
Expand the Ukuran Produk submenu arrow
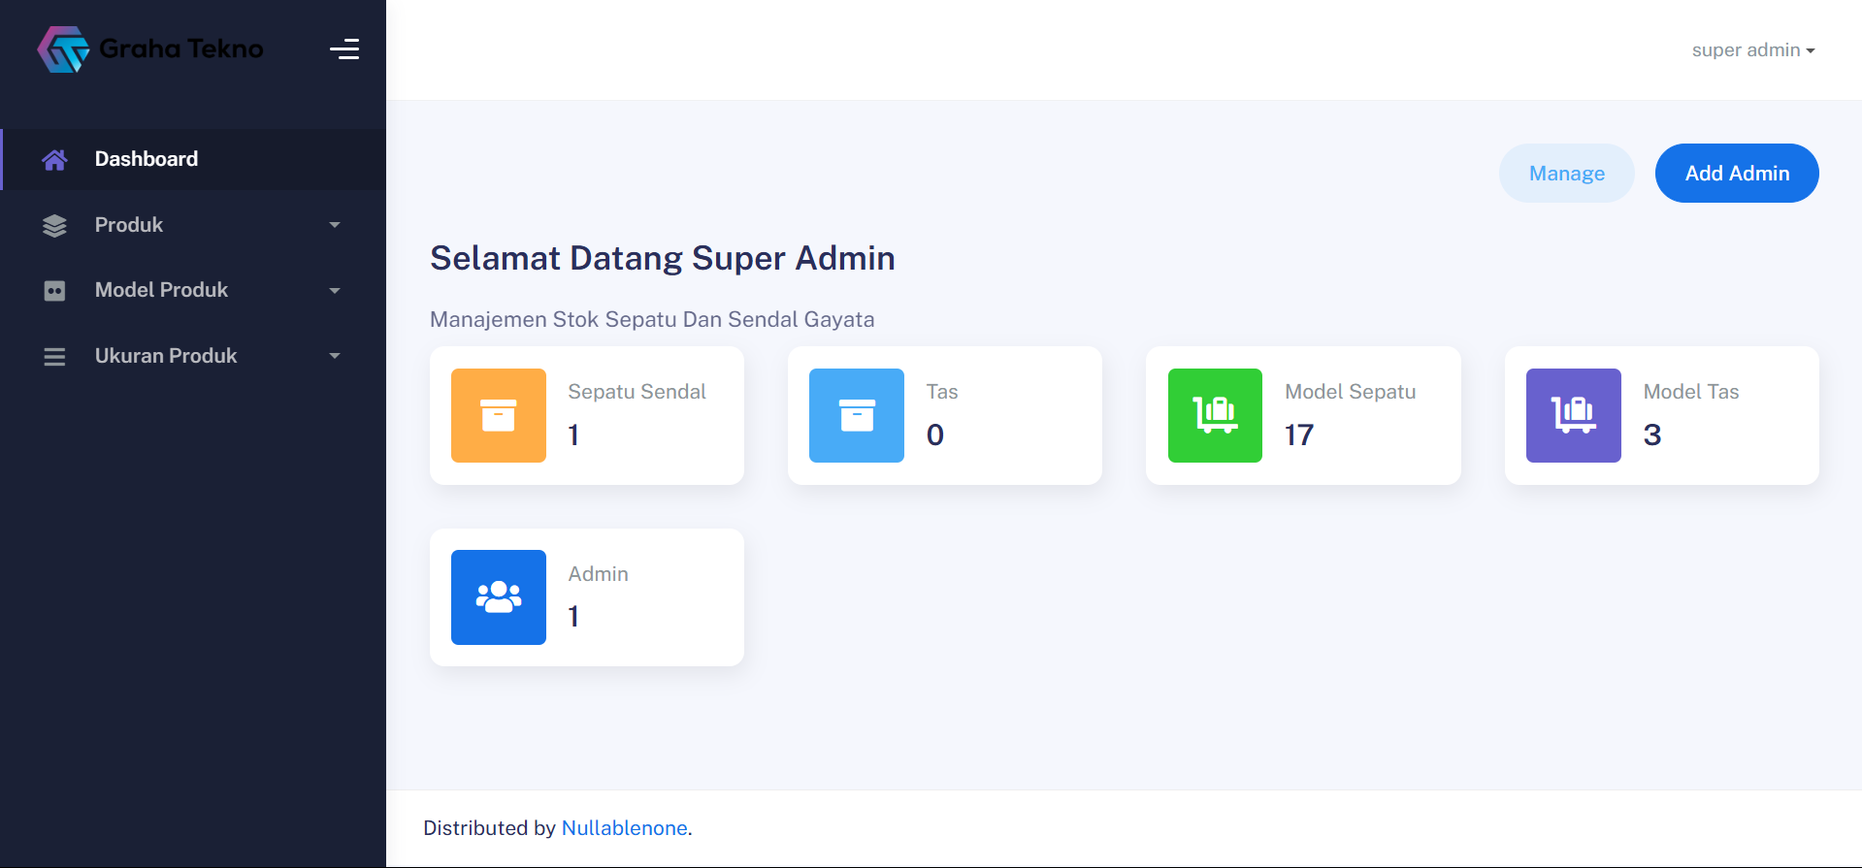pos(335,356)
